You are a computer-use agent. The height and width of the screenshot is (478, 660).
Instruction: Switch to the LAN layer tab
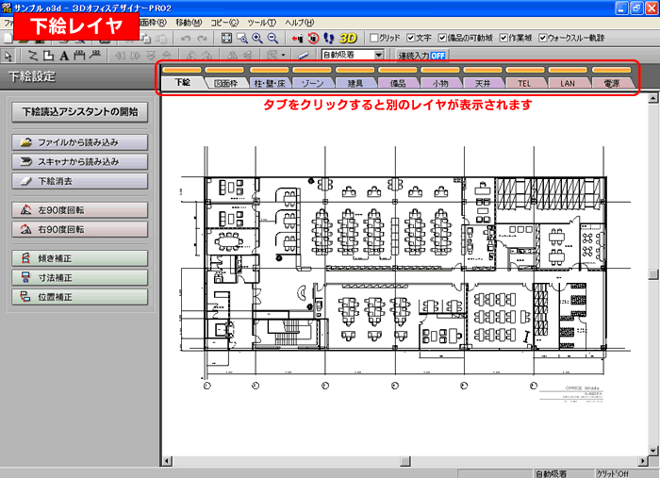point(567,84)
